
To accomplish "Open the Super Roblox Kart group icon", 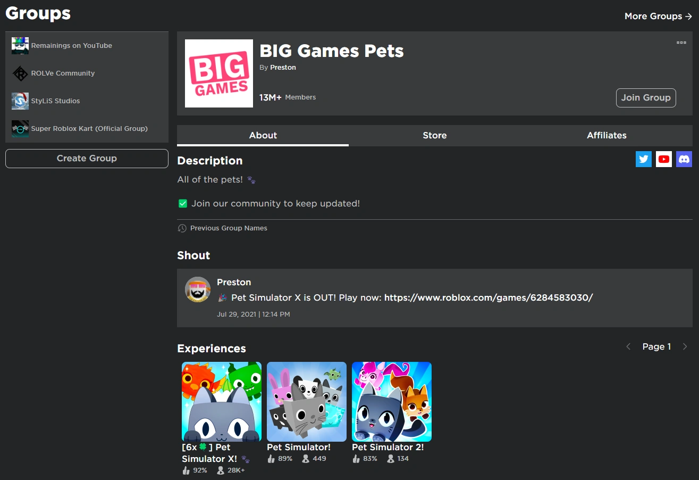I will click(20, 128).
